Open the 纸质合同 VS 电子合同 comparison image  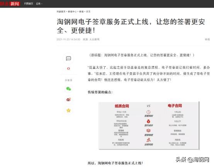point(149,125)
